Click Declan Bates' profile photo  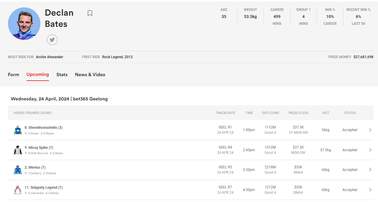[24, 24]
